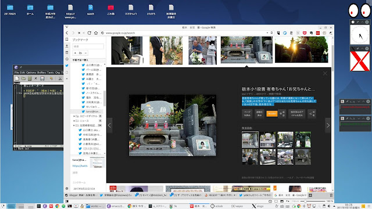Go to the browser home page
This screenshot has width=372, height=209.
coord(96,33)
